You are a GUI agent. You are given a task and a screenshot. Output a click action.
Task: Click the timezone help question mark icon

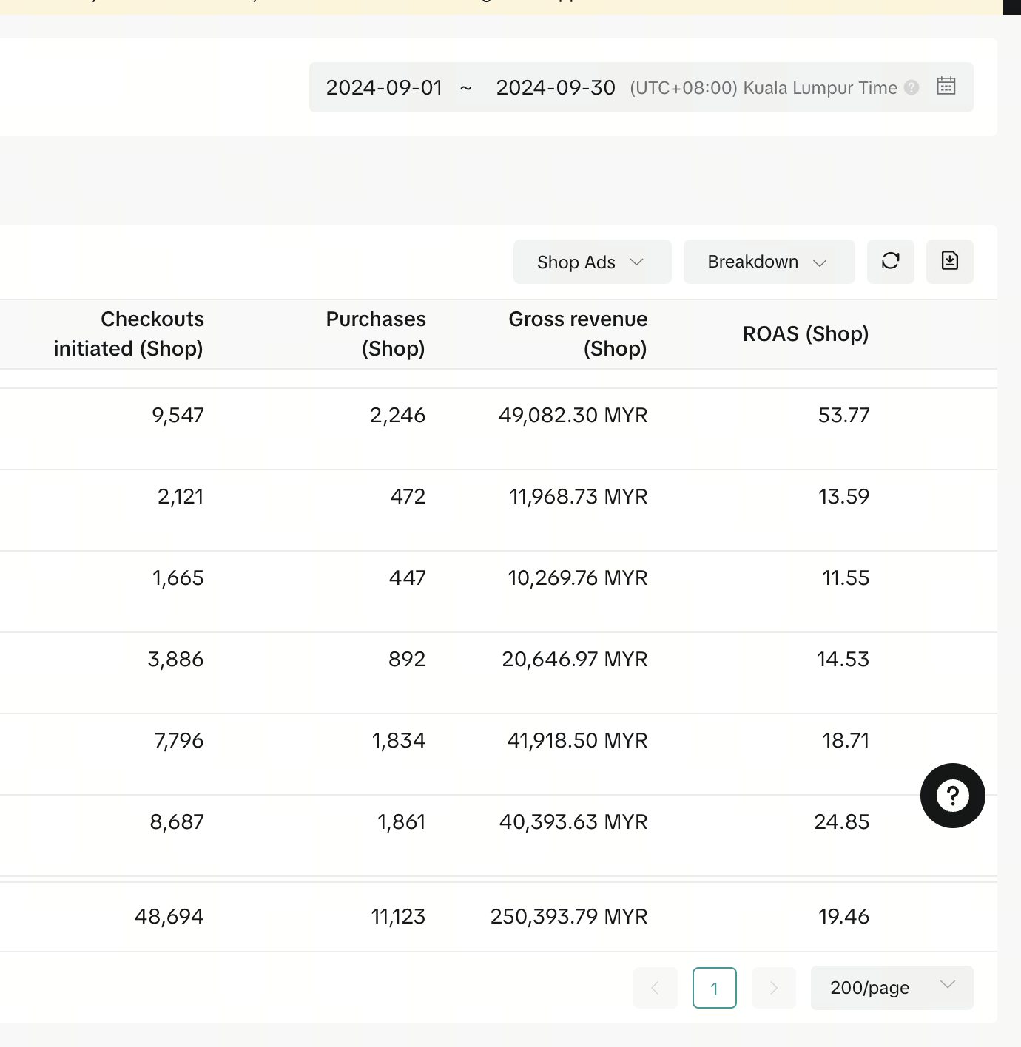[912, 87]
